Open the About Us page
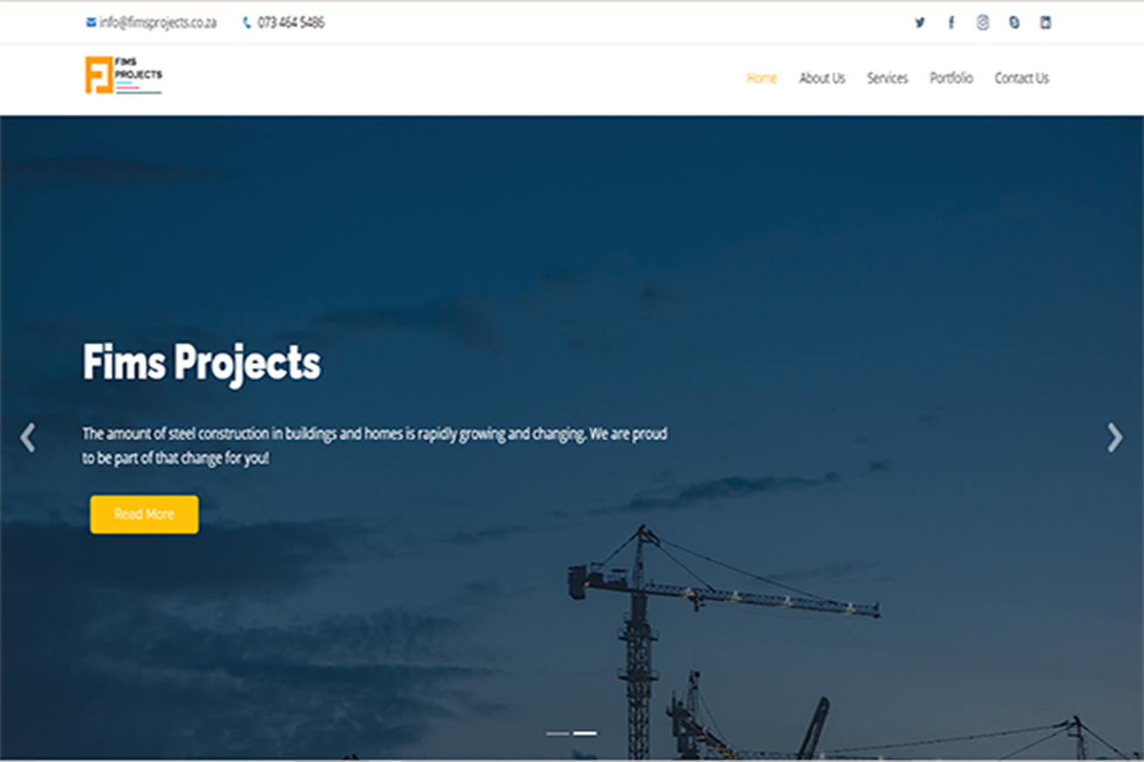Screen dimensions: 1144x762 [x=822, y=79]
